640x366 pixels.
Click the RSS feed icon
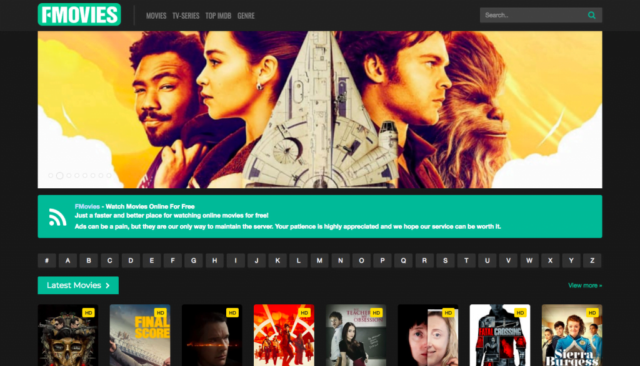(x=57, y=216)
